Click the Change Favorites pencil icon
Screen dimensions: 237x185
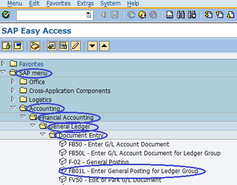pos(76,46)
